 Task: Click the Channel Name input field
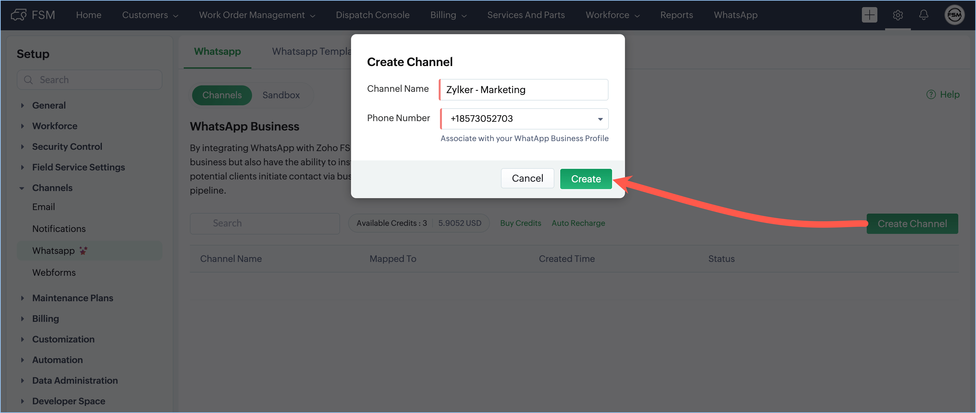pyautogui.click(x=524, y=90)
